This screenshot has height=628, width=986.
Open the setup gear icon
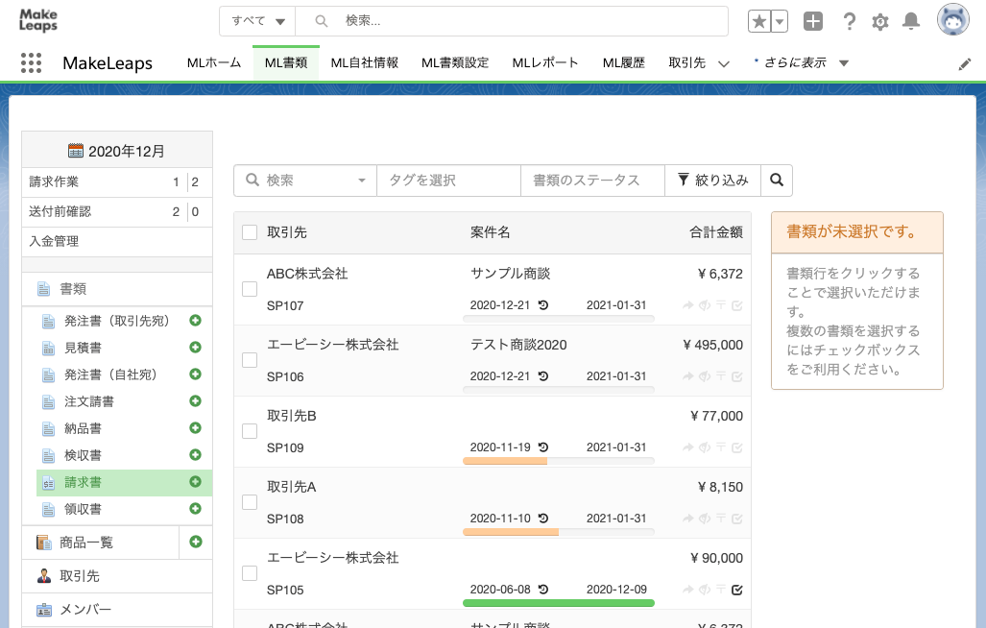(879, 21)
